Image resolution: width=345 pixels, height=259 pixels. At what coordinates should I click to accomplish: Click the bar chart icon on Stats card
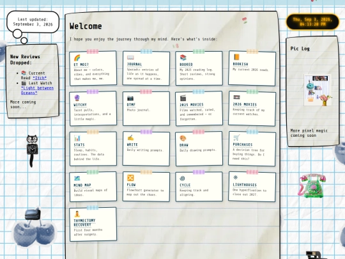[77, 138]
